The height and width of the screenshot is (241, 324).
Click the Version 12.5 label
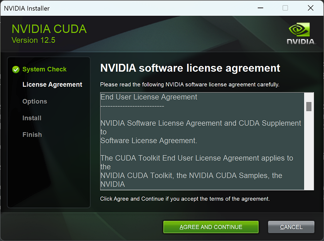click(x=34, y=40)
